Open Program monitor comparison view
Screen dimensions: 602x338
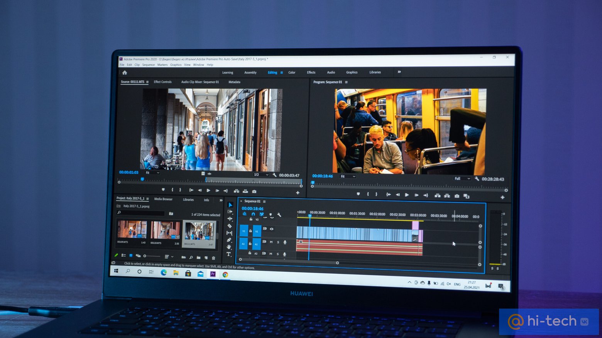tap(466, 196)
